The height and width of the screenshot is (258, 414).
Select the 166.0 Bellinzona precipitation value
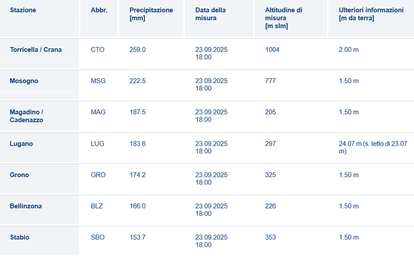point(138,206)
